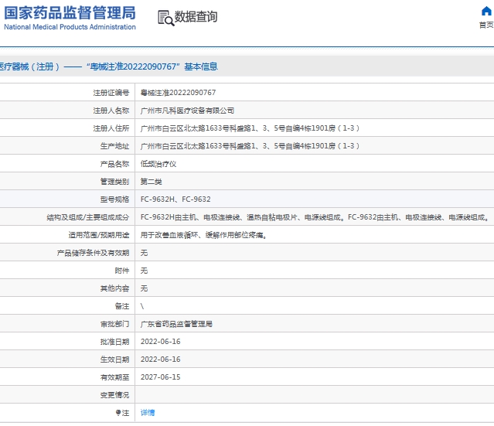Click the 首页 label under the home icon
494x426 pixels.
point(486,25)
